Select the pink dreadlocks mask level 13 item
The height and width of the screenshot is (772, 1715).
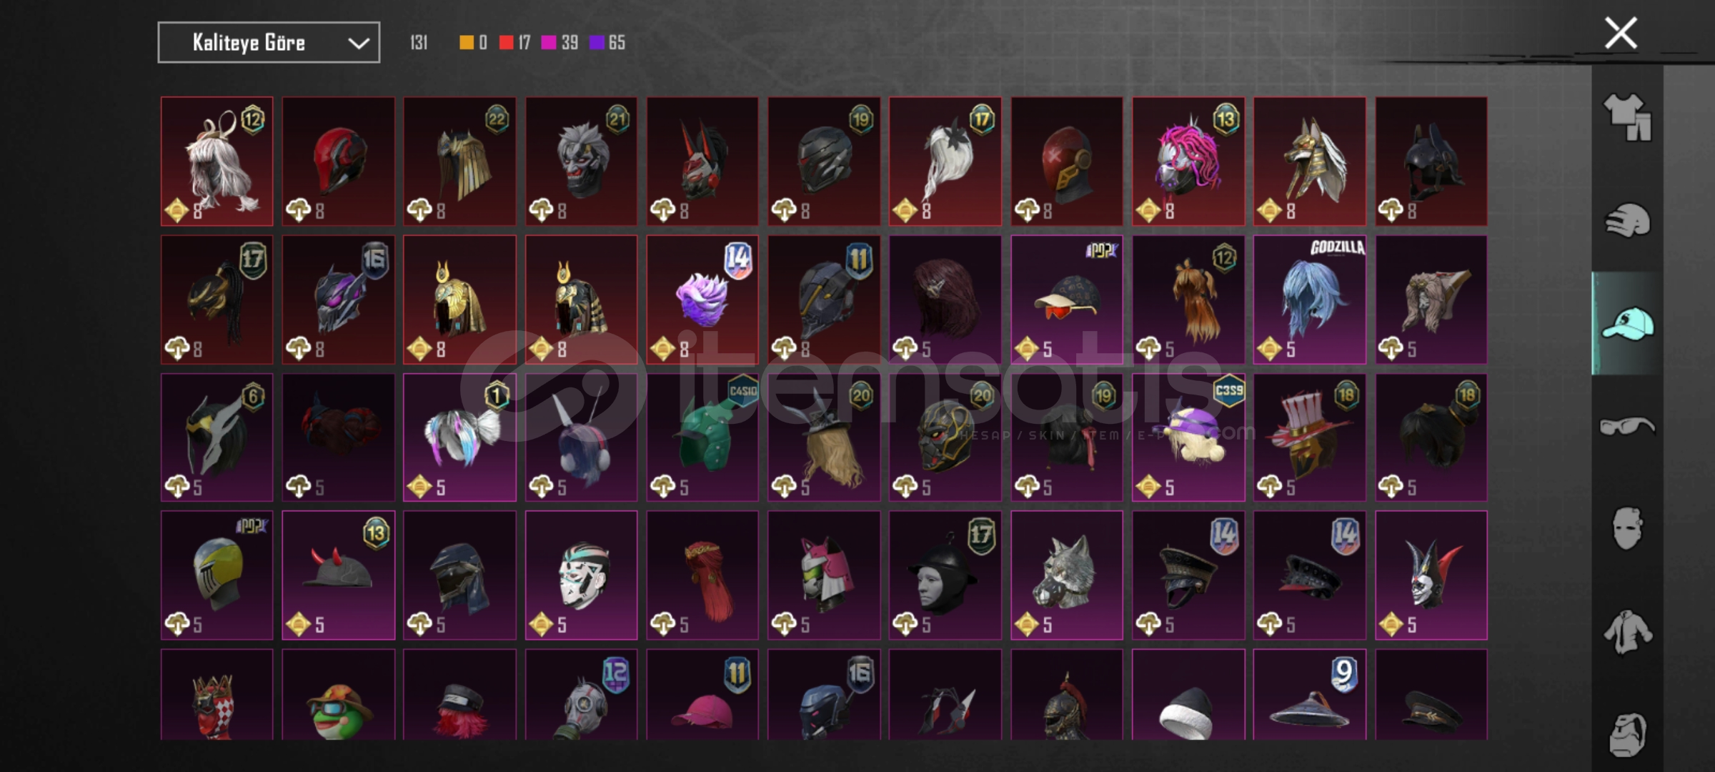pyautogui.click(x=1188, y=162)
